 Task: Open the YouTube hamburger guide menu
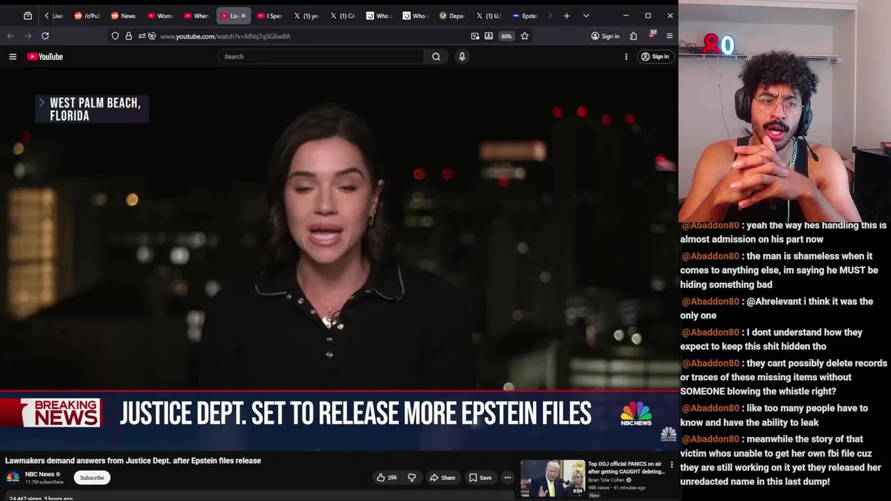click(x=13, y=56)
